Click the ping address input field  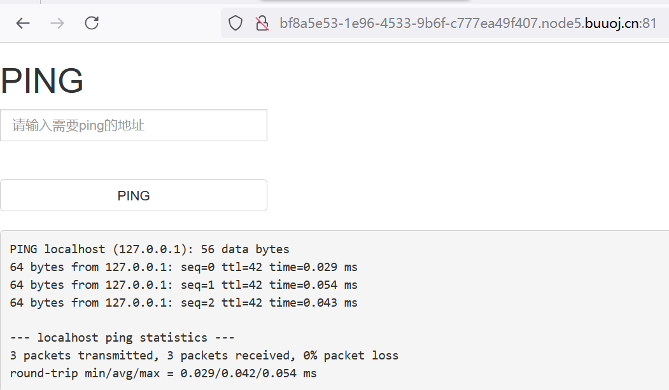[x=134, y=125]
